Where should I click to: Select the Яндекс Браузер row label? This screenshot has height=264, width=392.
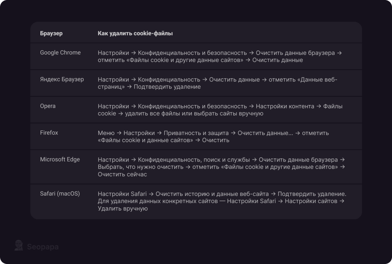[62, 79]
